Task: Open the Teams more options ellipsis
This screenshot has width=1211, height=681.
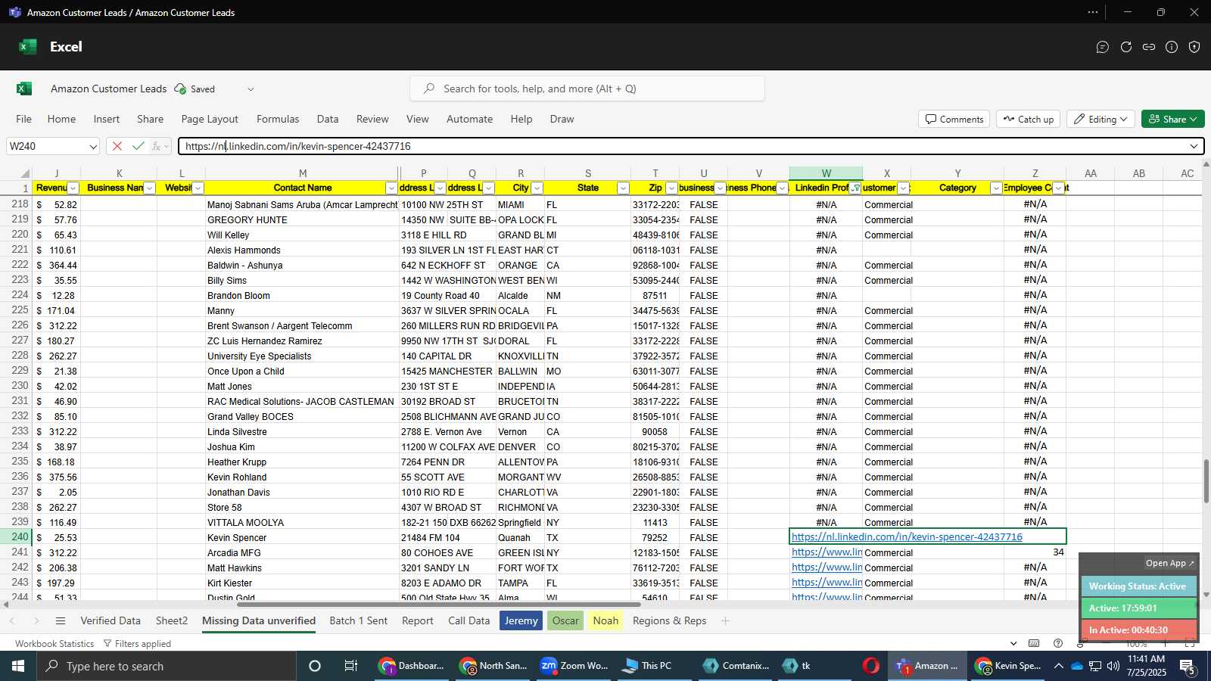Action: (1092, 12)
